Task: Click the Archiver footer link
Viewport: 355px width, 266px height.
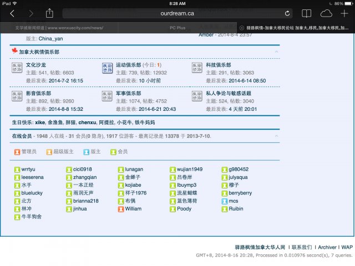Action: [326, 247]
